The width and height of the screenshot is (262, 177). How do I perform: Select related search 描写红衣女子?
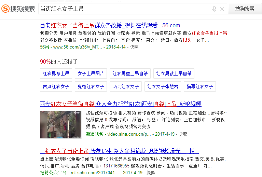coord(200,86)
